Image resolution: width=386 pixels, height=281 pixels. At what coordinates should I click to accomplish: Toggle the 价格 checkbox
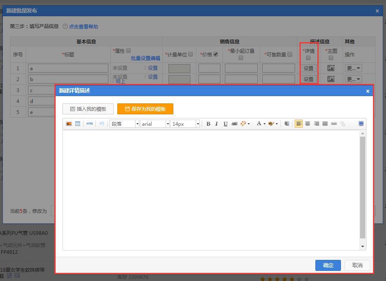[216, 54]
